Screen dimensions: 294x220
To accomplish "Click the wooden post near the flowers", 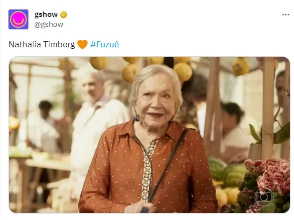I will 268,108.
